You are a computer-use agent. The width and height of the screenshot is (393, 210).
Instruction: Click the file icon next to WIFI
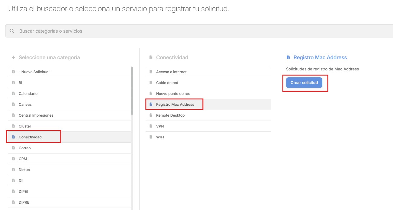(151, 137)
